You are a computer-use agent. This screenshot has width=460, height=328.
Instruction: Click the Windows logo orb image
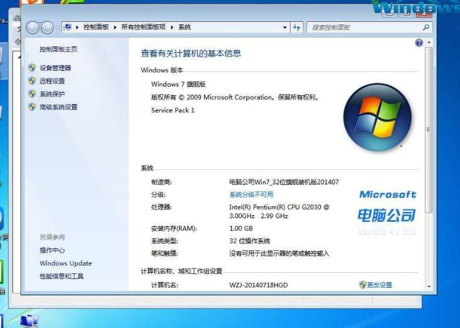pos(377,117)
